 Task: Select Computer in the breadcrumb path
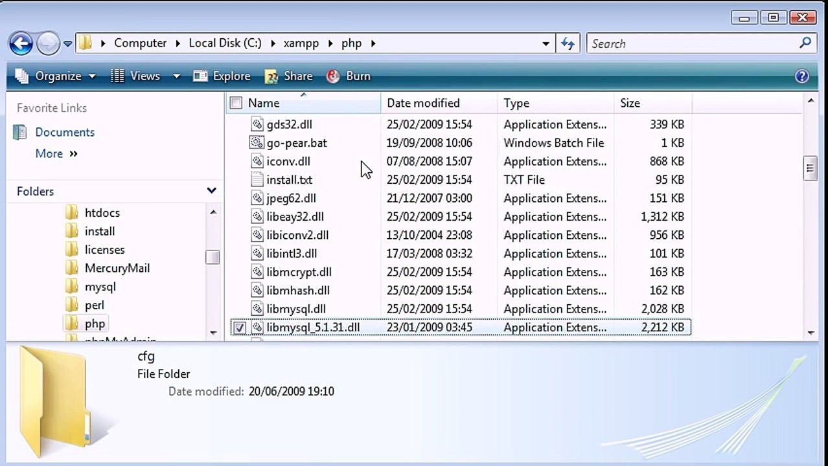140,43
